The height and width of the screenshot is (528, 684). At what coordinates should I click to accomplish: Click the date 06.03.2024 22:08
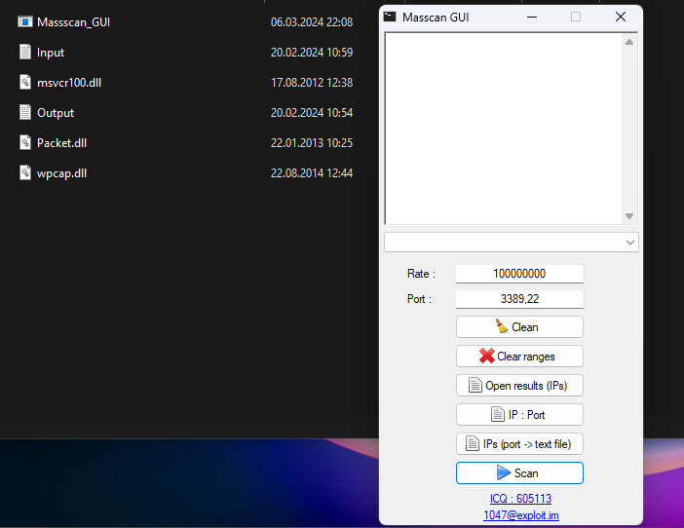[x=312, y=22]
